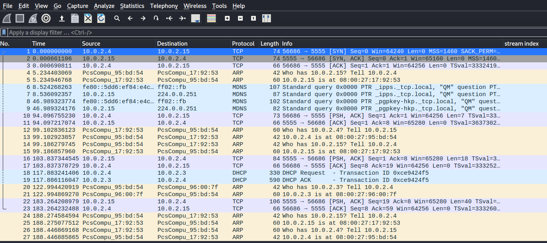
Task: Select packet 23 ACK Ack=59 row
Action: tap(273, 208)
